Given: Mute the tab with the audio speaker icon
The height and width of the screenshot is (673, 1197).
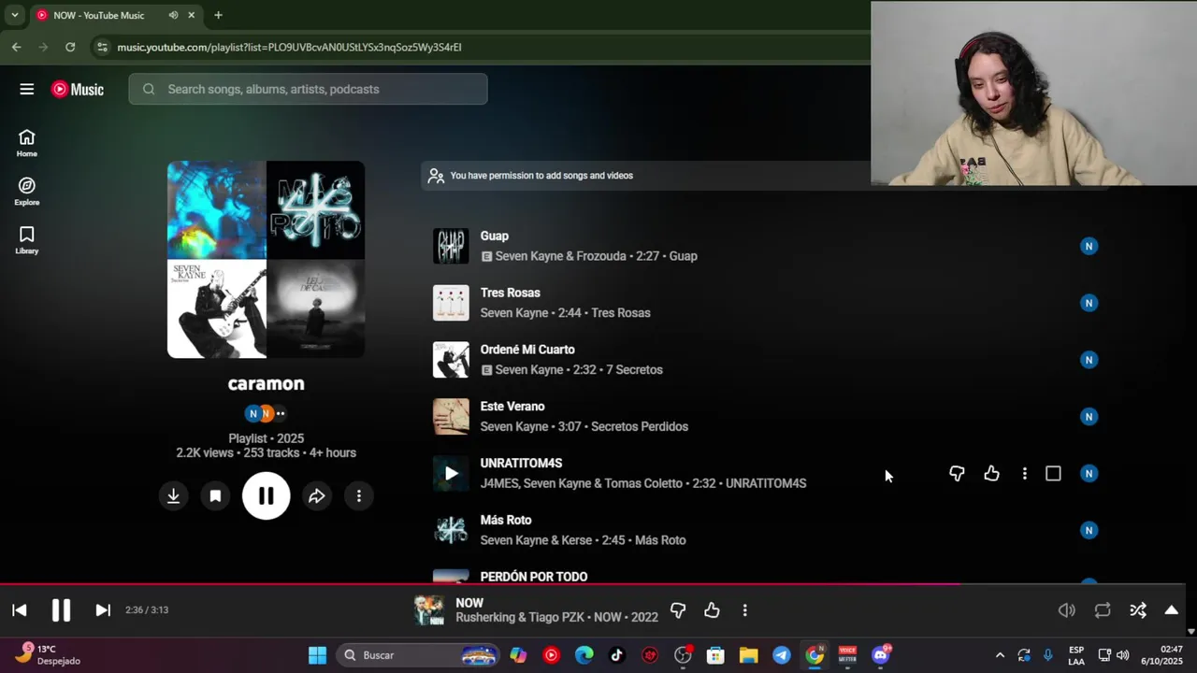Looking at the screenshot, I should click(x=173, y=15).
